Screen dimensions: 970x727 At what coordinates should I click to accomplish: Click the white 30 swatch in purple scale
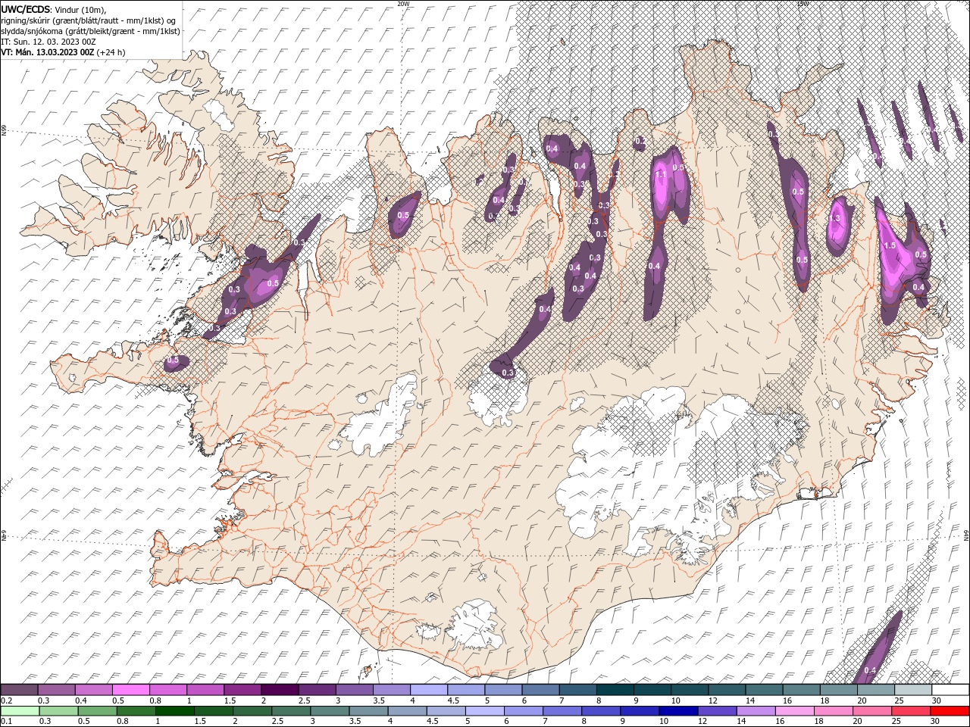(x=950, y=690)
